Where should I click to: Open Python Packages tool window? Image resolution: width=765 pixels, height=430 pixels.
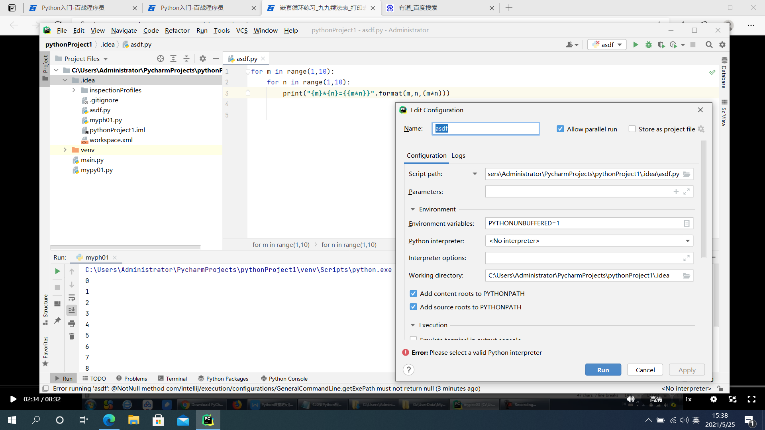coord(223,379)
